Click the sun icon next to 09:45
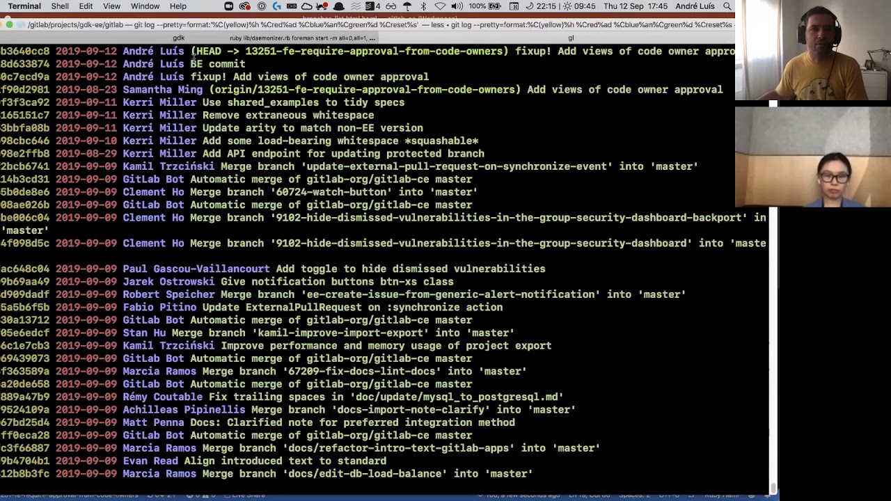 (x=568, y=6)
